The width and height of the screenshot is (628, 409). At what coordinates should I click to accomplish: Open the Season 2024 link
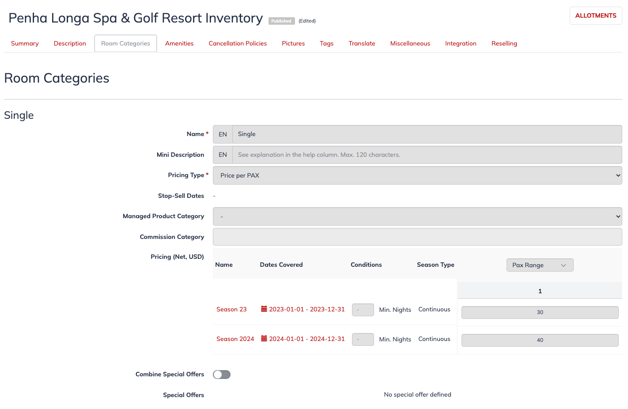click(x=235, y=339)
